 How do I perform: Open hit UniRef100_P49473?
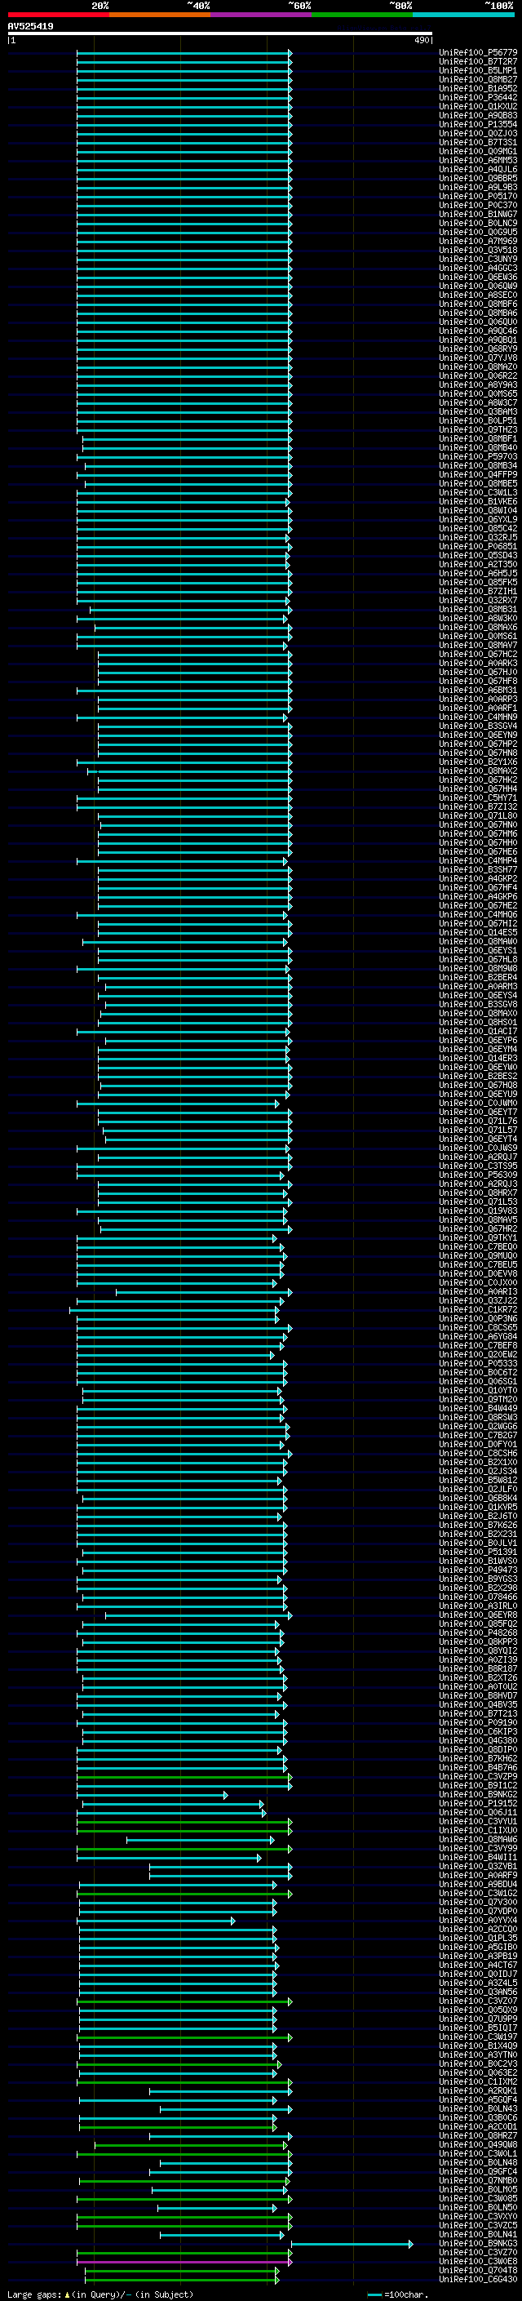tap(478, 1570)
